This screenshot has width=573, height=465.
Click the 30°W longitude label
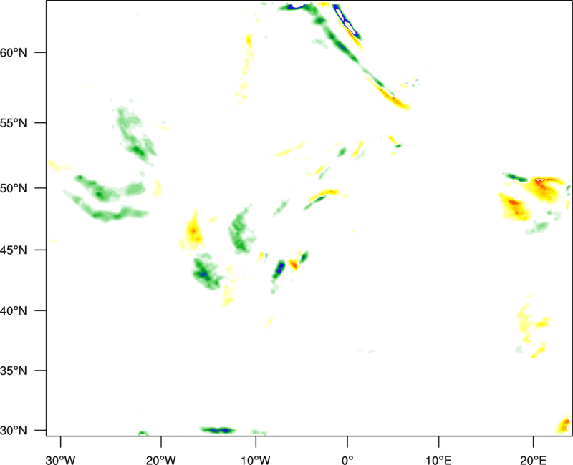[x=61, y=460]
